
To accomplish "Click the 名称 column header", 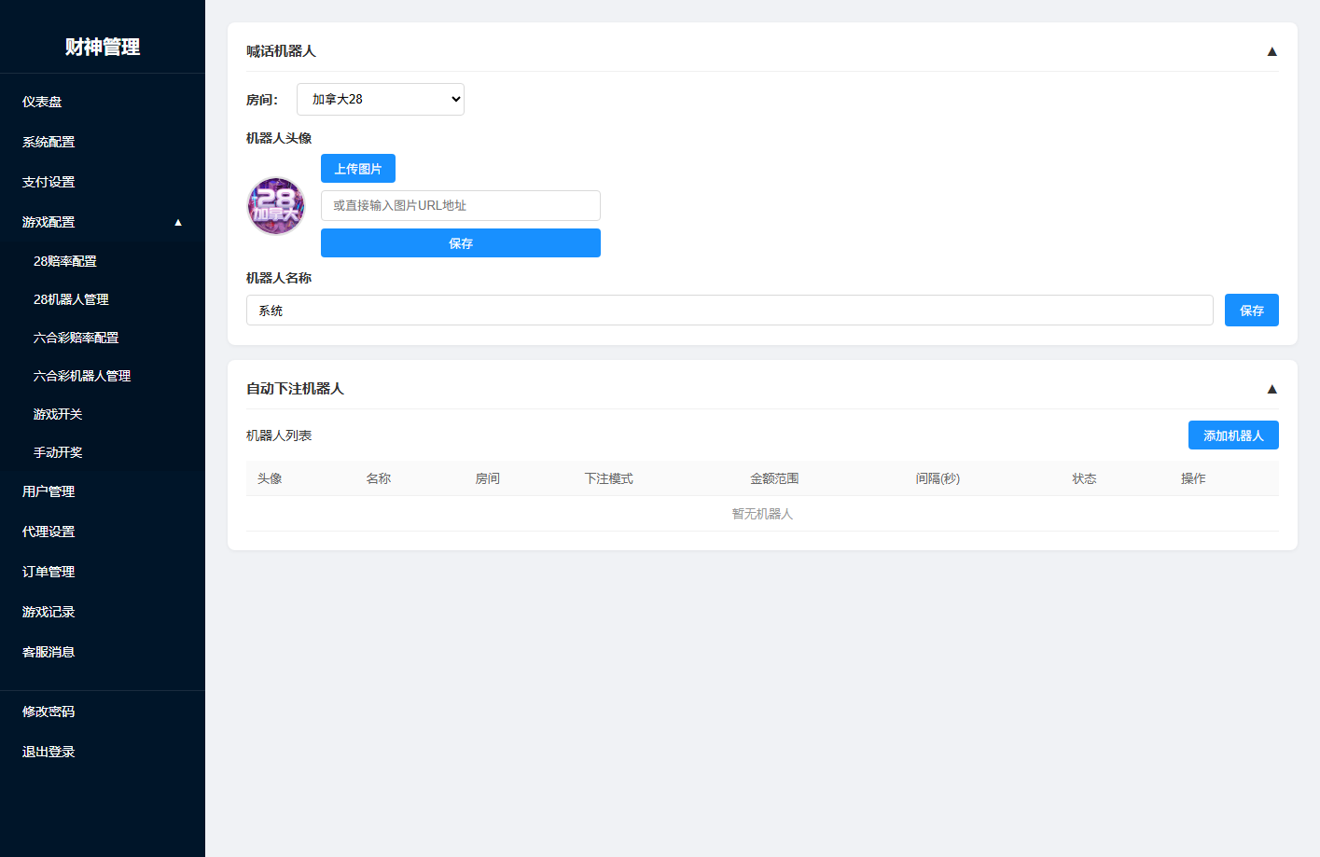I will coord(379,478).
